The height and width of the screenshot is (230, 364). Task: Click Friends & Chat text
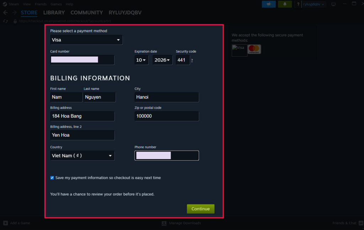(x=344, y=223)
